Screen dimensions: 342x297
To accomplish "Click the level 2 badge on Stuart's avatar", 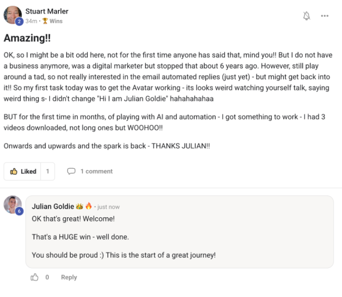I will coord(19,21).
